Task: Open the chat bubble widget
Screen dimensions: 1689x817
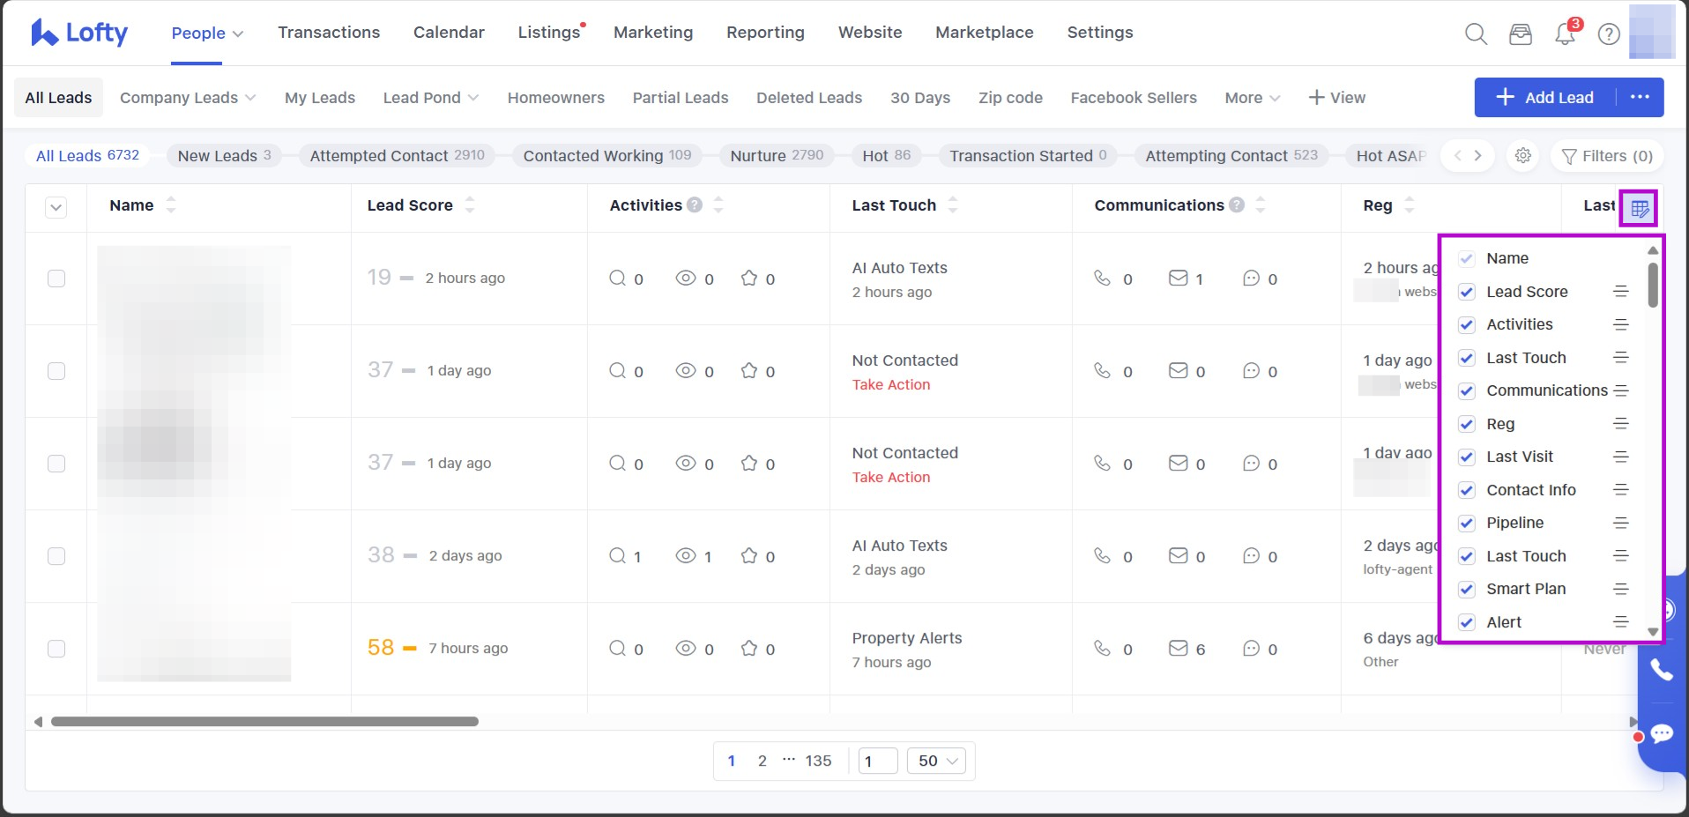Action: click(x=1662, y=734)
